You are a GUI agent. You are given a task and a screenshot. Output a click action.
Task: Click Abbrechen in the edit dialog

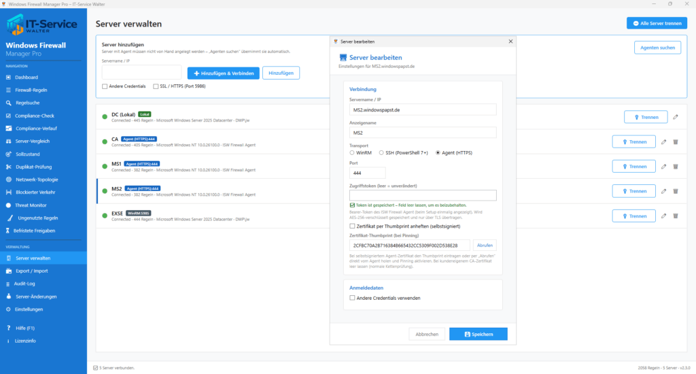point(427,334)
